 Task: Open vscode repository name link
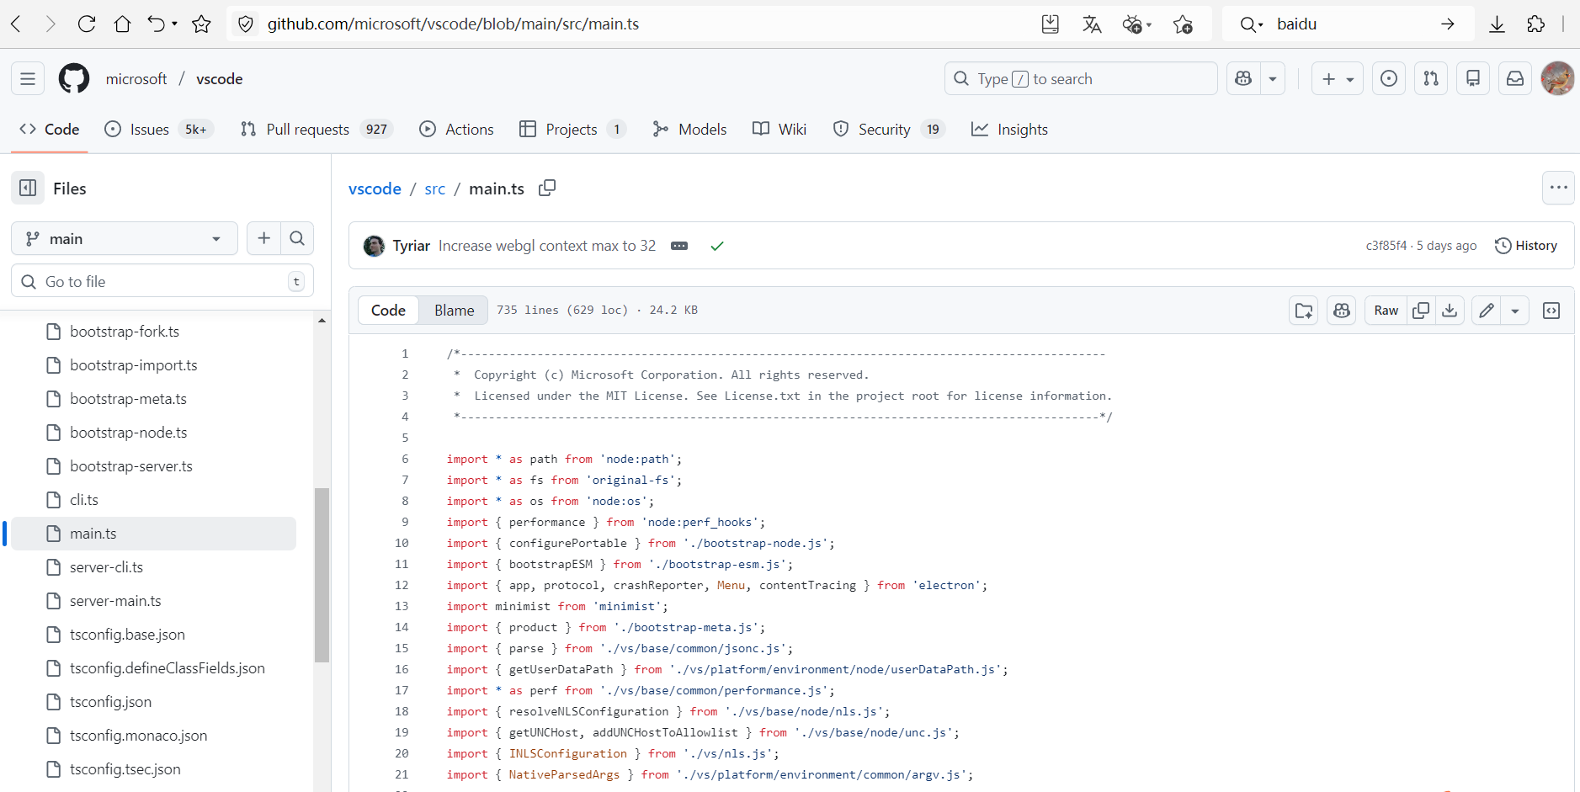[x=219, y=79]
